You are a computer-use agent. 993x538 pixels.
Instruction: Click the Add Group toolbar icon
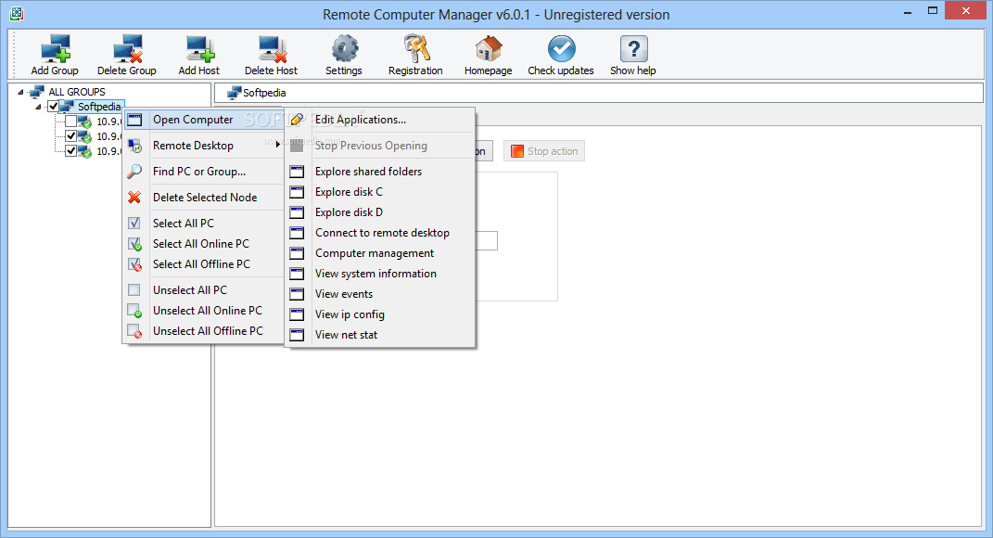(x=55, y=49)
